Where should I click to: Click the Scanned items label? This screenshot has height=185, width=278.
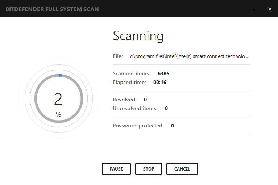pyautogui.click(x=132, y=73)
